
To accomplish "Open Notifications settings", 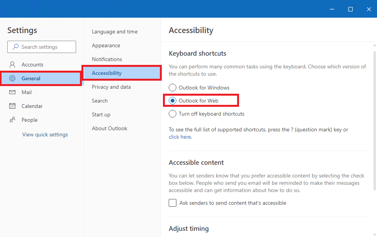I will click(x=107, y=59).
